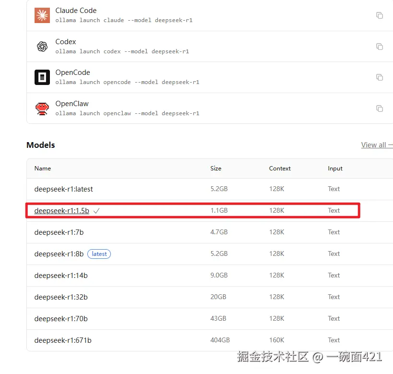Open the deepseek-r1:latest model
The width and height of the screenshot is (393, 374).
tap(63, 189)
